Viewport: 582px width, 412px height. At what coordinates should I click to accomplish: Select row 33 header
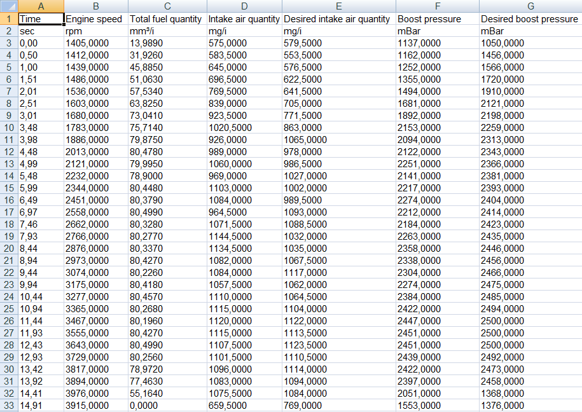pos(9,406)
